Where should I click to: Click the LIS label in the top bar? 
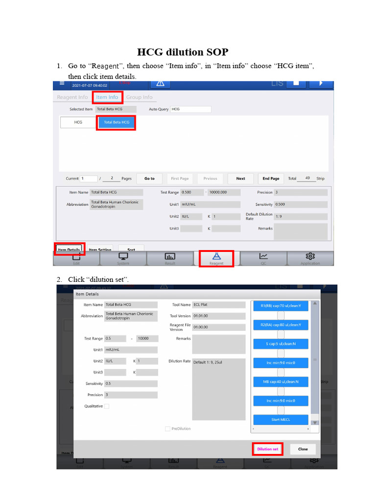click(277, 83)
